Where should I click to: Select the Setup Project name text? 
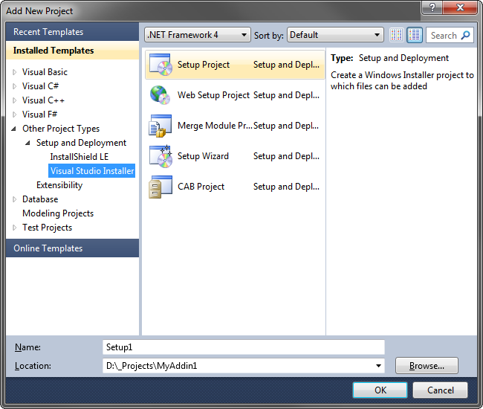tap(204, 65)
